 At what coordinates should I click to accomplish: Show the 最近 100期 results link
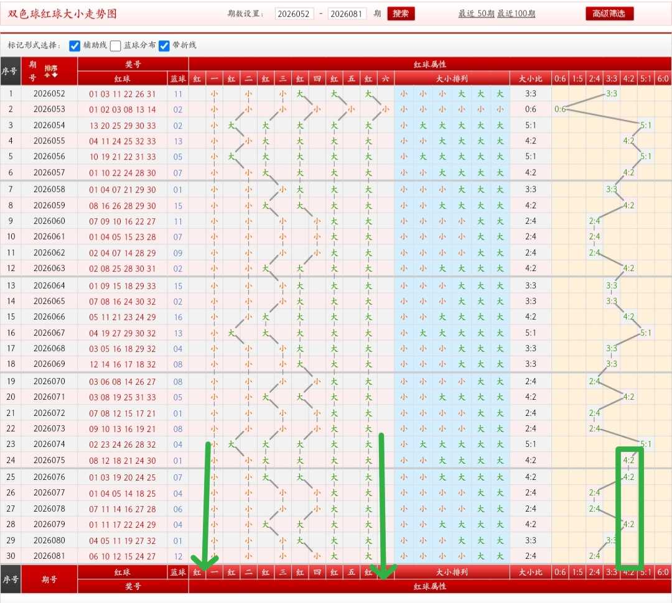[516, 14]
